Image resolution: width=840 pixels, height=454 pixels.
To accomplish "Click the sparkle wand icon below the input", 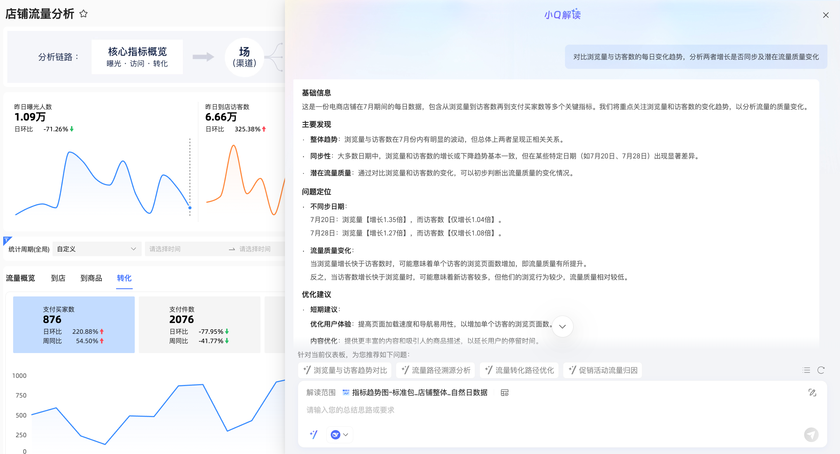I will click(x=313, y=434).
